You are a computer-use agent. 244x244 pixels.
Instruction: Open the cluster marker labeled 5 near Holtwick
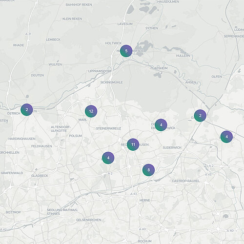click(x=126, y=51)
